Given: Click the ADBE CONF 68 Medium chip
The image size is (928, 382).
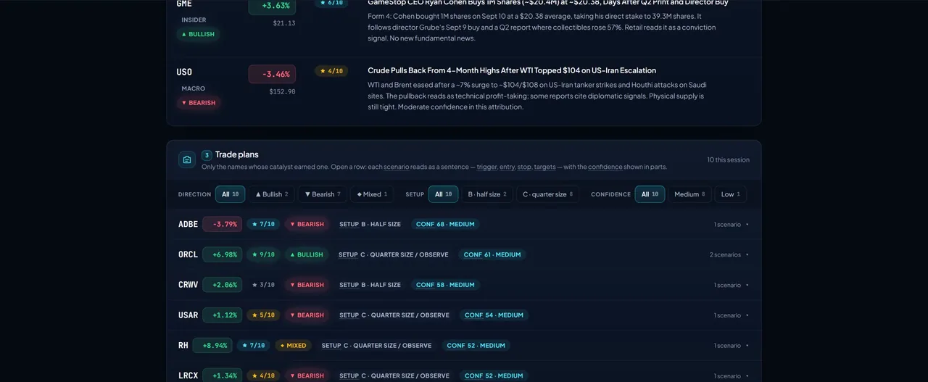Looking at the screenshot, I should click(x=445, y=224).
